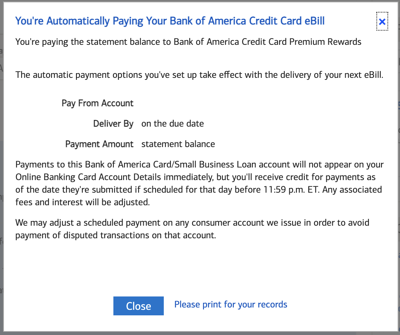Click the dialog title about automatic eBill payment

[x=170, y=21]
